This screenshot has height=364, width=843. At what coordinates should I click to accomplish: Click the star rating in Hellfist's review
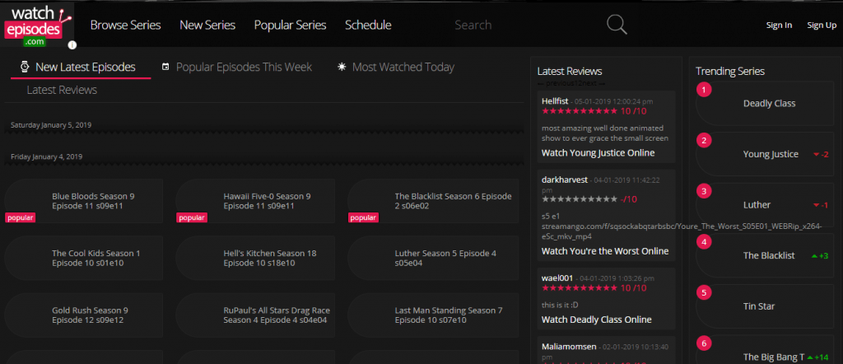[580, 111]
